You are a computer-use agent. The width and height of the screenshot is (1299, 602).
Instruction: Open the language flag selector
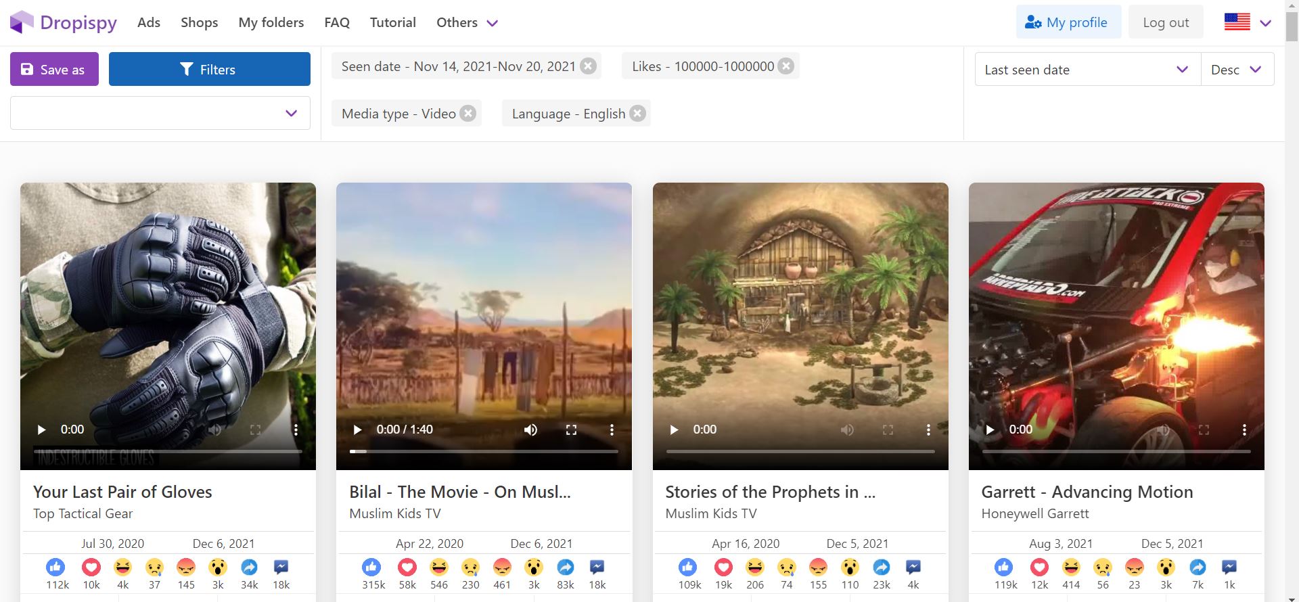pyautogui.click(x=1248, y=22)
